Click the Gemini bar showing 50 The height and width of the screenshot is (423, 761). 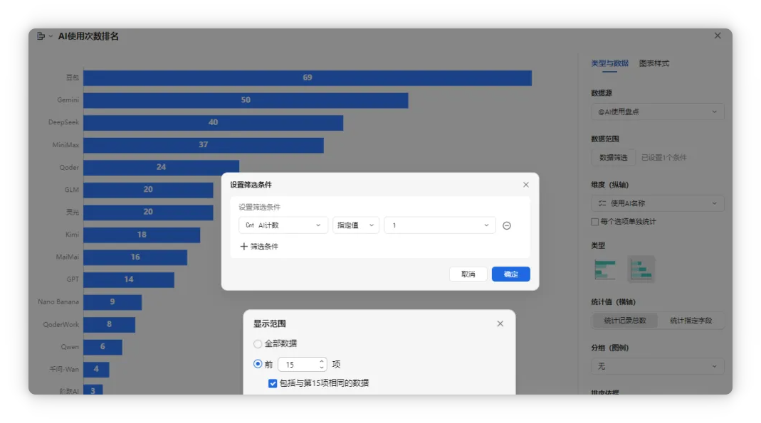(x=246, y=100)
